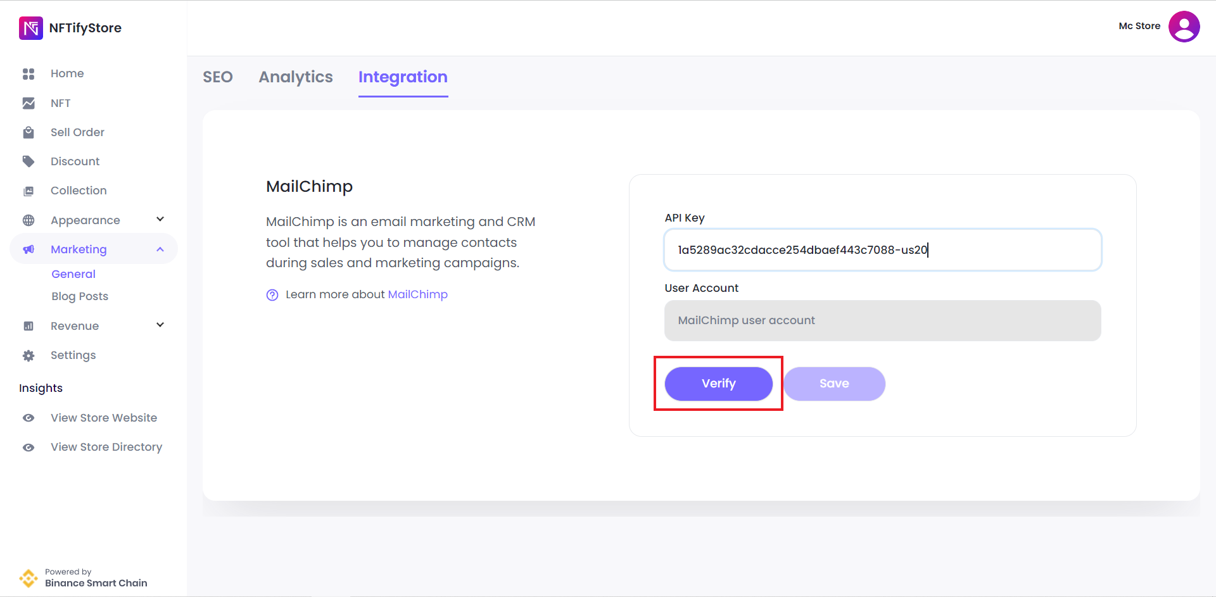Click the MailChimp user account field
The height and width of the screenshot is (597, 1216).
point(883,320)
